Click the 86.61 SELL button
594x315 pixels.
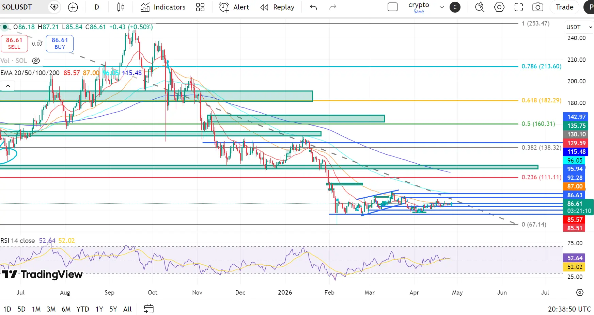14,44
